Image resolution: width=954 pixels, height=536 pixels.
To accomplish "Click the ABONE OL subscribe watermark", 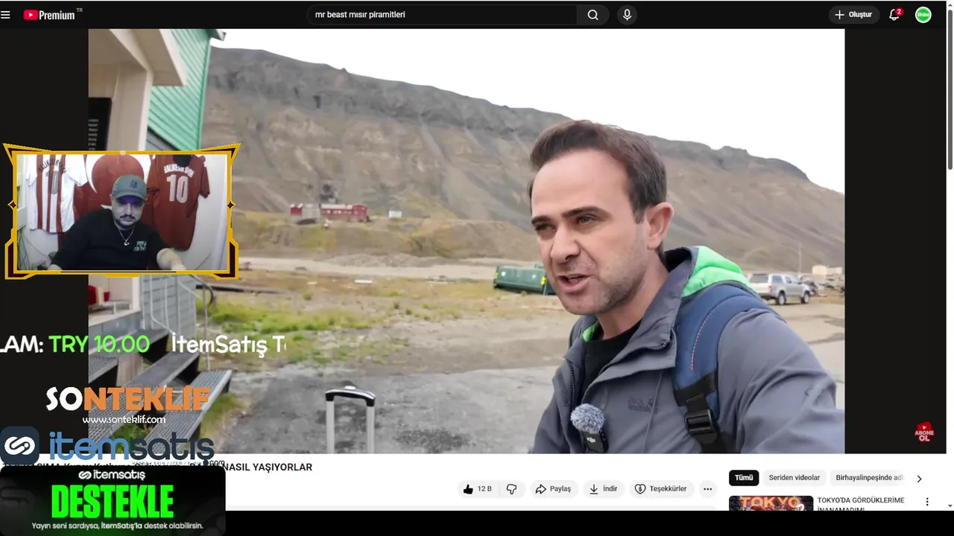I will point(924,433).
